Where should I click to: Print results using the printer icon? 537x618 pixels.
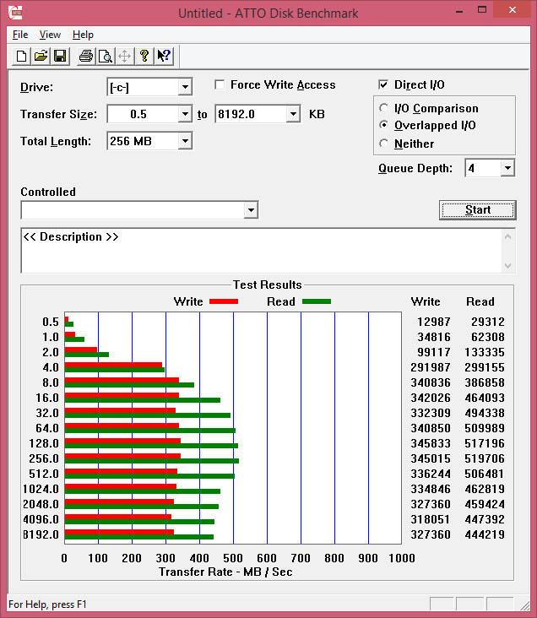(x=86, y=56)
